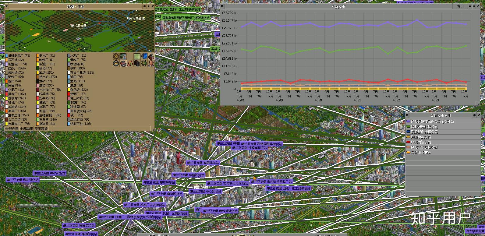485x236 pixels.
Task: Click the 全部启用 enable-all button
Action: coord(12,129)
